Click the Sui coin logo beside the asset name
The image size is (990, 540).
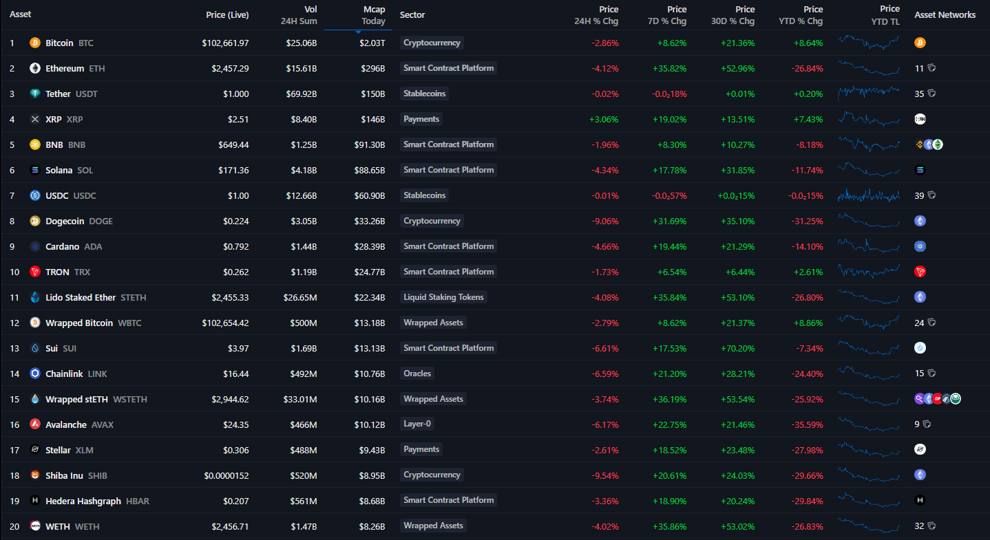pyautogui.click(x=35, y=348)
